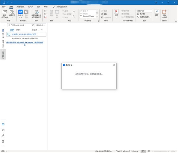Open the Calendar icon in the left navigation
The height and width of the screenshot is (153, 178).
[x=3, y=130]
